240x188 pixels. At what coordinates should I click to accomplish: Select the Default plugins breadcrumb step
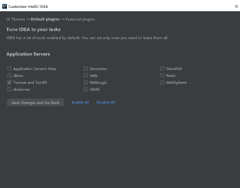tap(45, 19)
